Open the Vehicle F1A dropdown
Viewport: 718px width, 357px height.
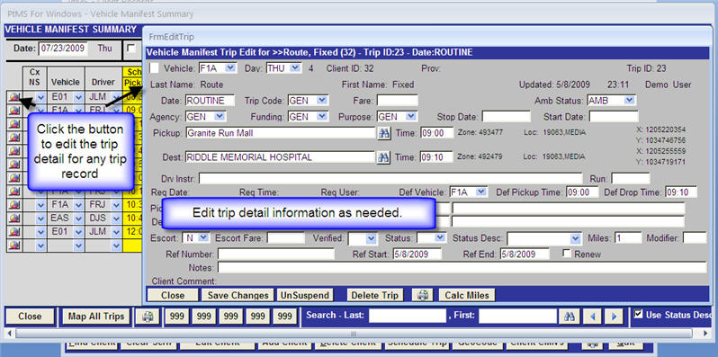[230, 68]
